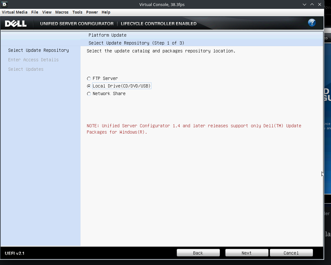331x265 pixels.
Task: Open the Power menu
Action: [x=92, y=12]
